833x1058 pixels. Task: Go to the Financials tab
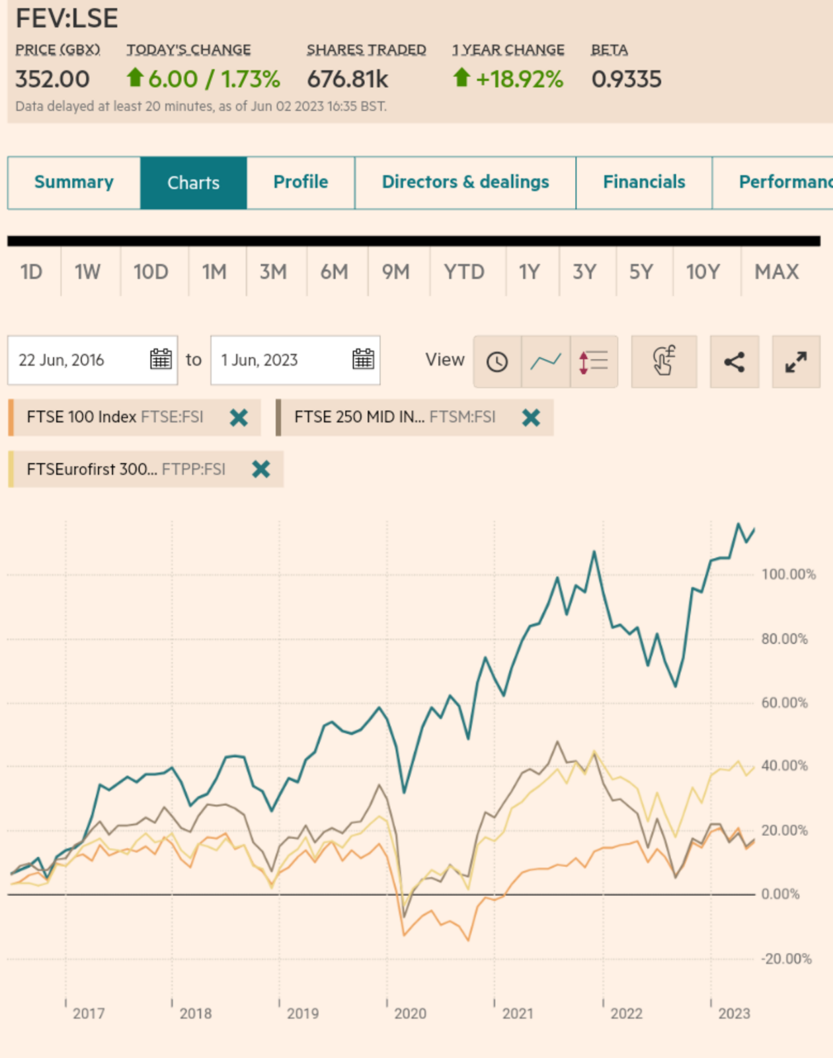pyautogui.click(x=644, y=183)
